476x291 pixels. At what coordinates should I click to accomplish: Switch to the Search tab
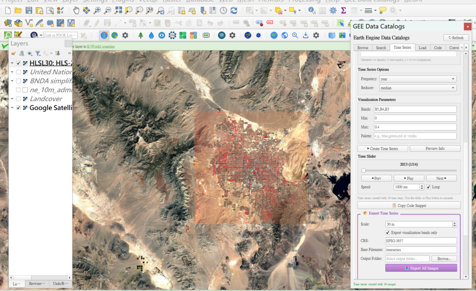pyautogui.click(x=381, y=48)
